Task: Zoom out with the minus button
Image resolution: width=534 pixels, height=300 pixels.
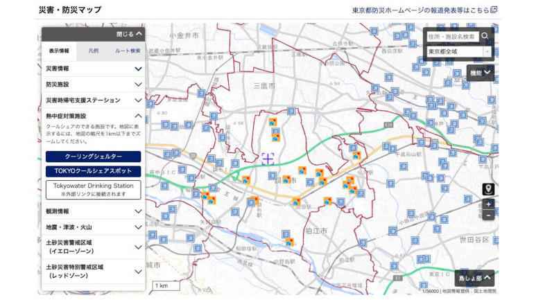Action: pyautogui.click(x=488, y=215)
